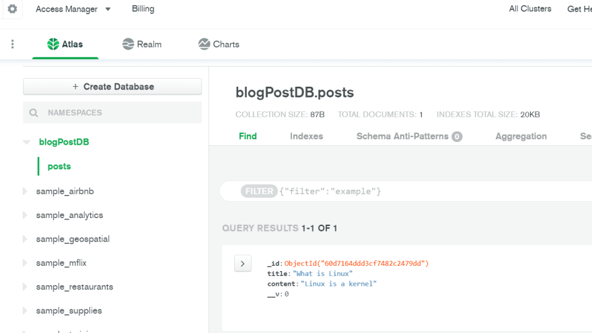Expand the sample_geospatial database

pyautogui.click(x=25, y=239)
